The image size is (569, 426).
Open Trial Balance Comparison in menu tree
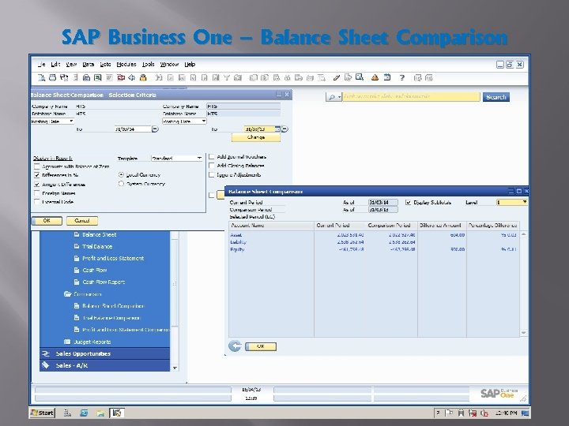[x=111, y=318]
